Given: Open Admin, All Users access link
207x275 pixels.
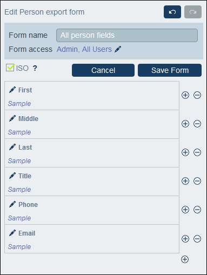Looking at the screenshot, I should (x=84, y=49).
